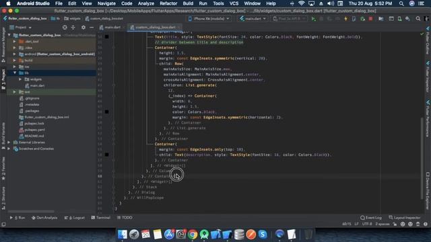This screenshot has width=431, height=242.
Task: Click the red Stop button in toolbar
Action: [370, 19]
